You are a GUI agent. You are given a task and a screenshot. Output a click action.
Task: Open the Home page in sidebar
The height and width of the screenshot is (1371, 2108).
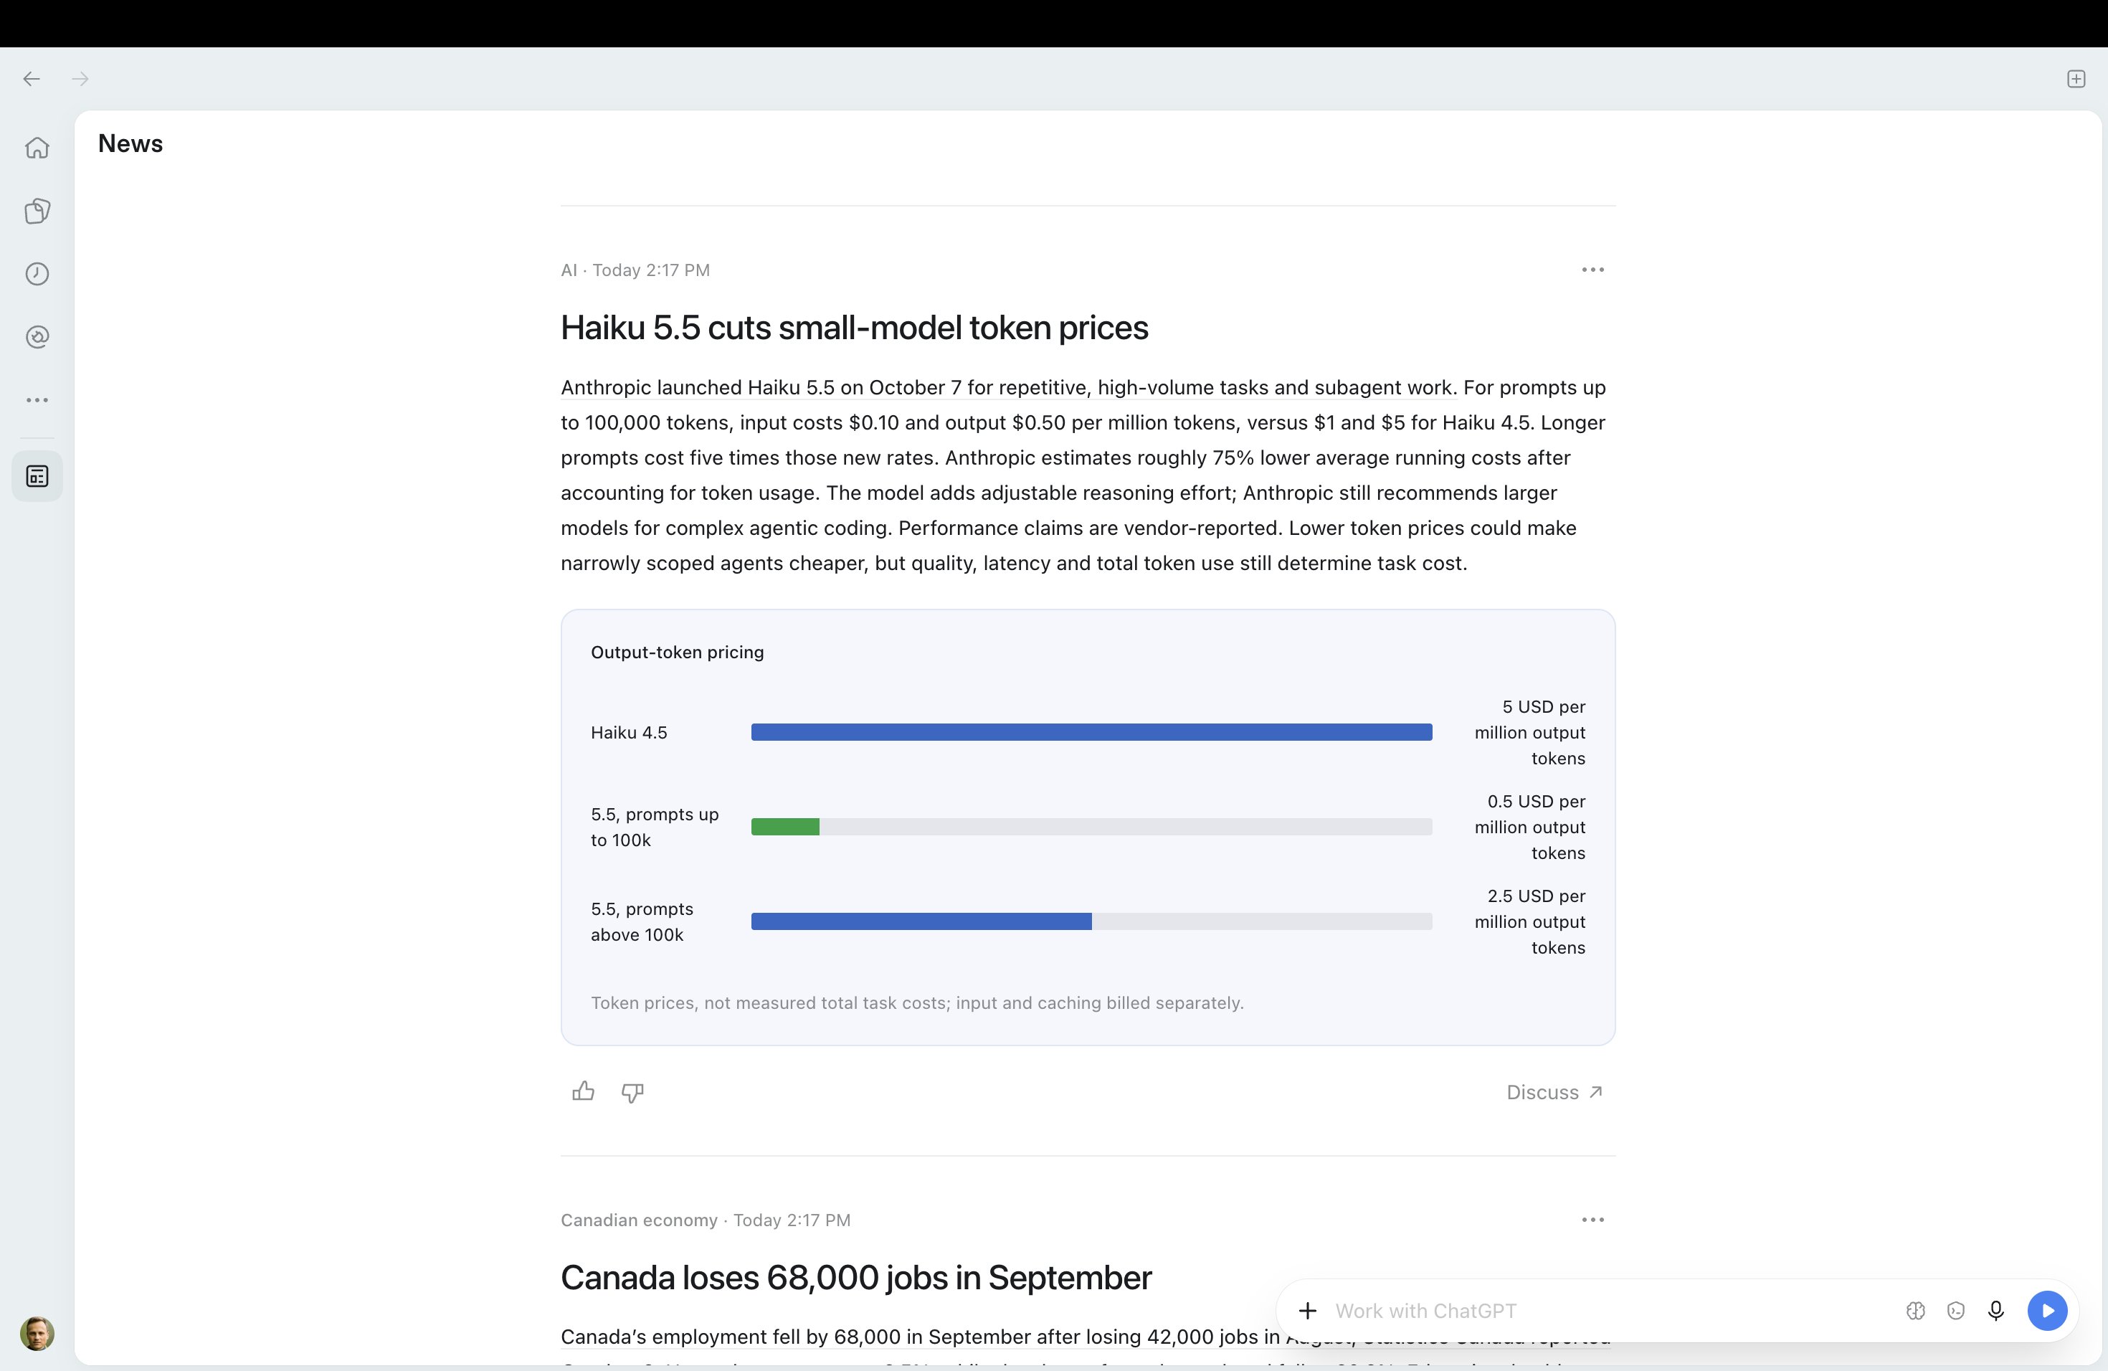coord(37,148)
